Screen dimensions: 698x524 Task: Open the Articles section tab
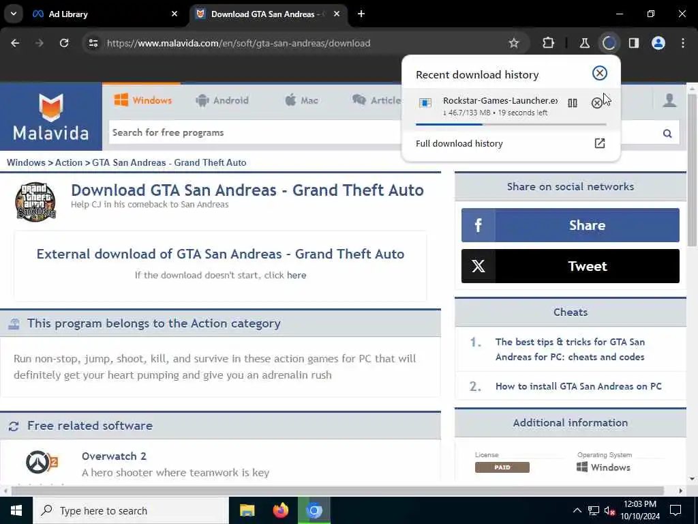376,100
